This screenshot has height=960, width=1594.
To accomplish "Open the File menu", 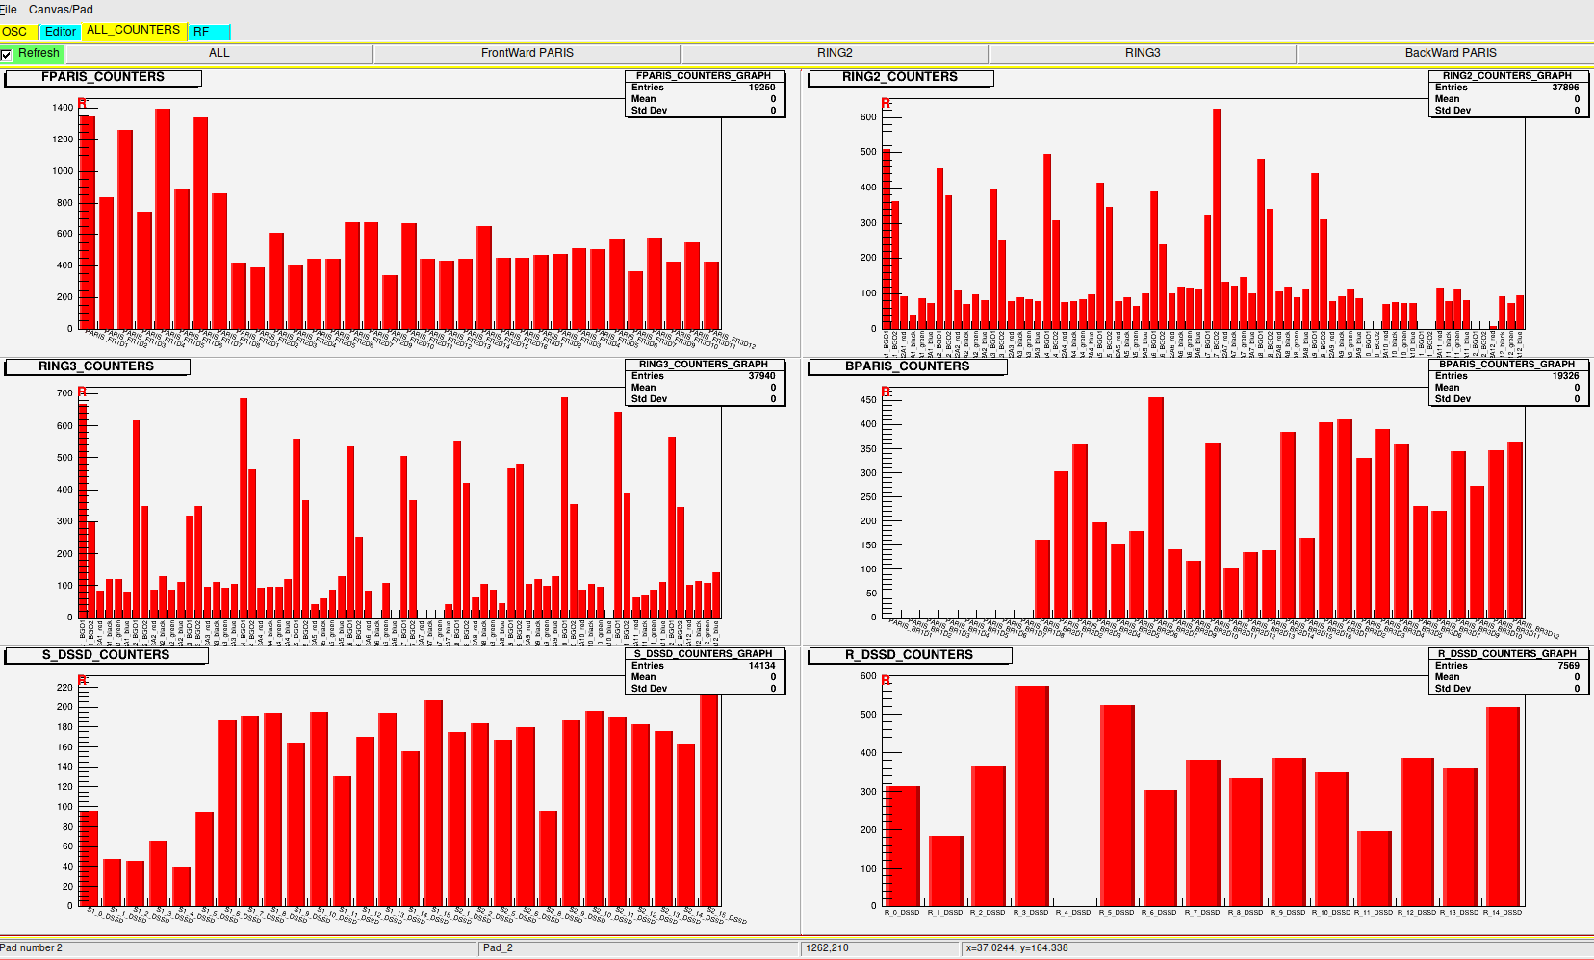I will tap(9, 10).
